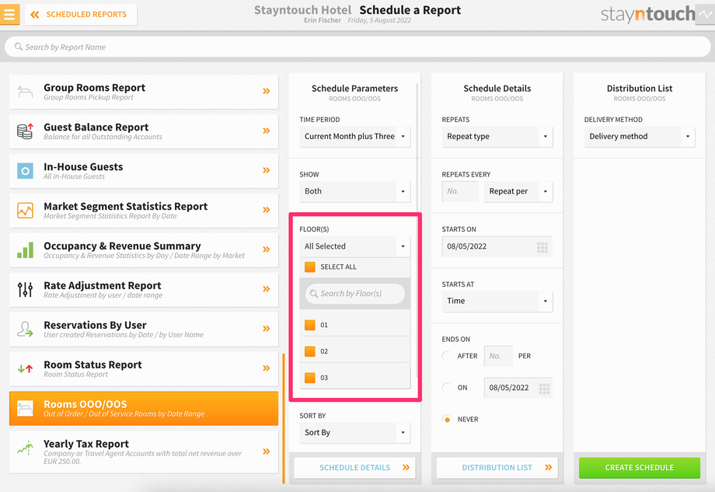
Task: Open the Ends On date calendar icon
Action: pos(545,389)
